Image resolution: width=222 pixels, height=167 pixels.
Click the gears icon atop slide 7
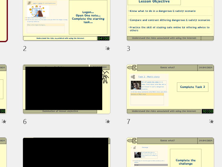(x=132, y=68)
